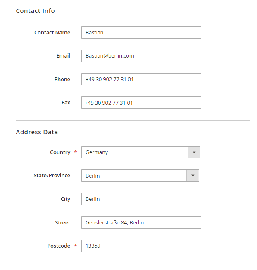
Task: Click the Fax label text
Action: pos(66,103)
